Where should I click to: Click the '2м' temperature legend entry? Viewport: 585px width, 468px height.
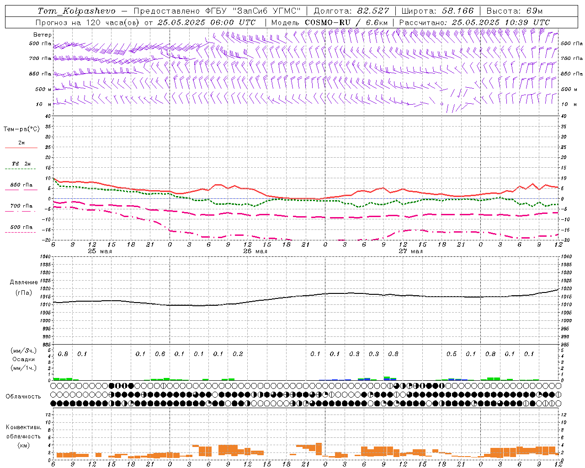pos(21,143)
